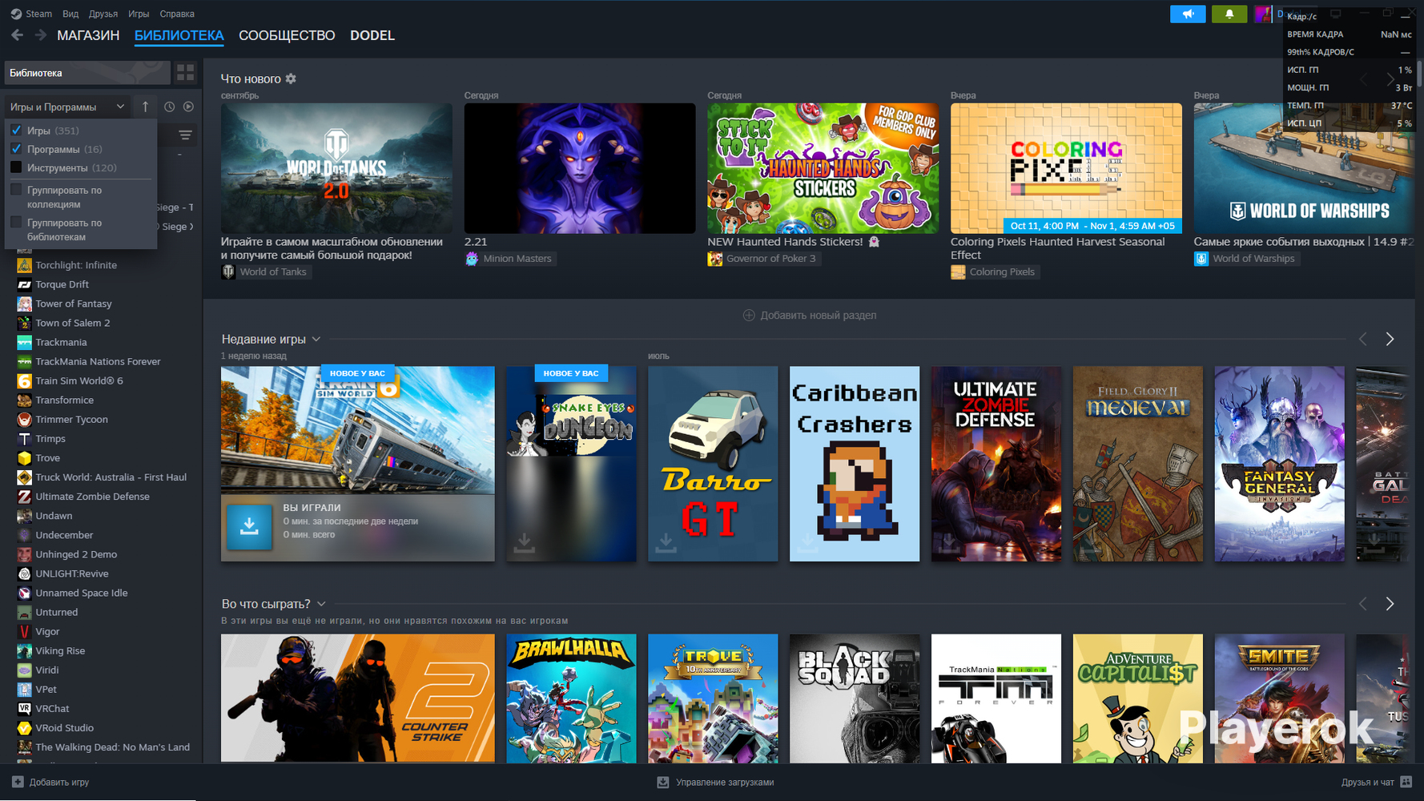The height and width of the screenshot is (801, 1424).
Task: Collapse the Игры и Программы dropdown
Action: [66, 107]
